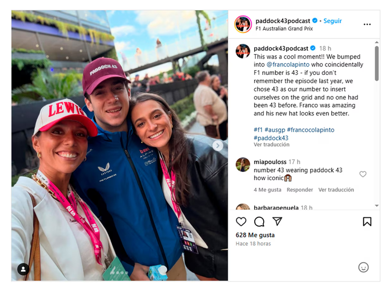
Task: Save post with bookmark icon
Action: pos(367,221)
